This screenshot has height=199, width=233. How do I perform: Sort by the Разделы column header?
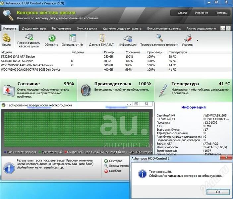tap(78, 52)
